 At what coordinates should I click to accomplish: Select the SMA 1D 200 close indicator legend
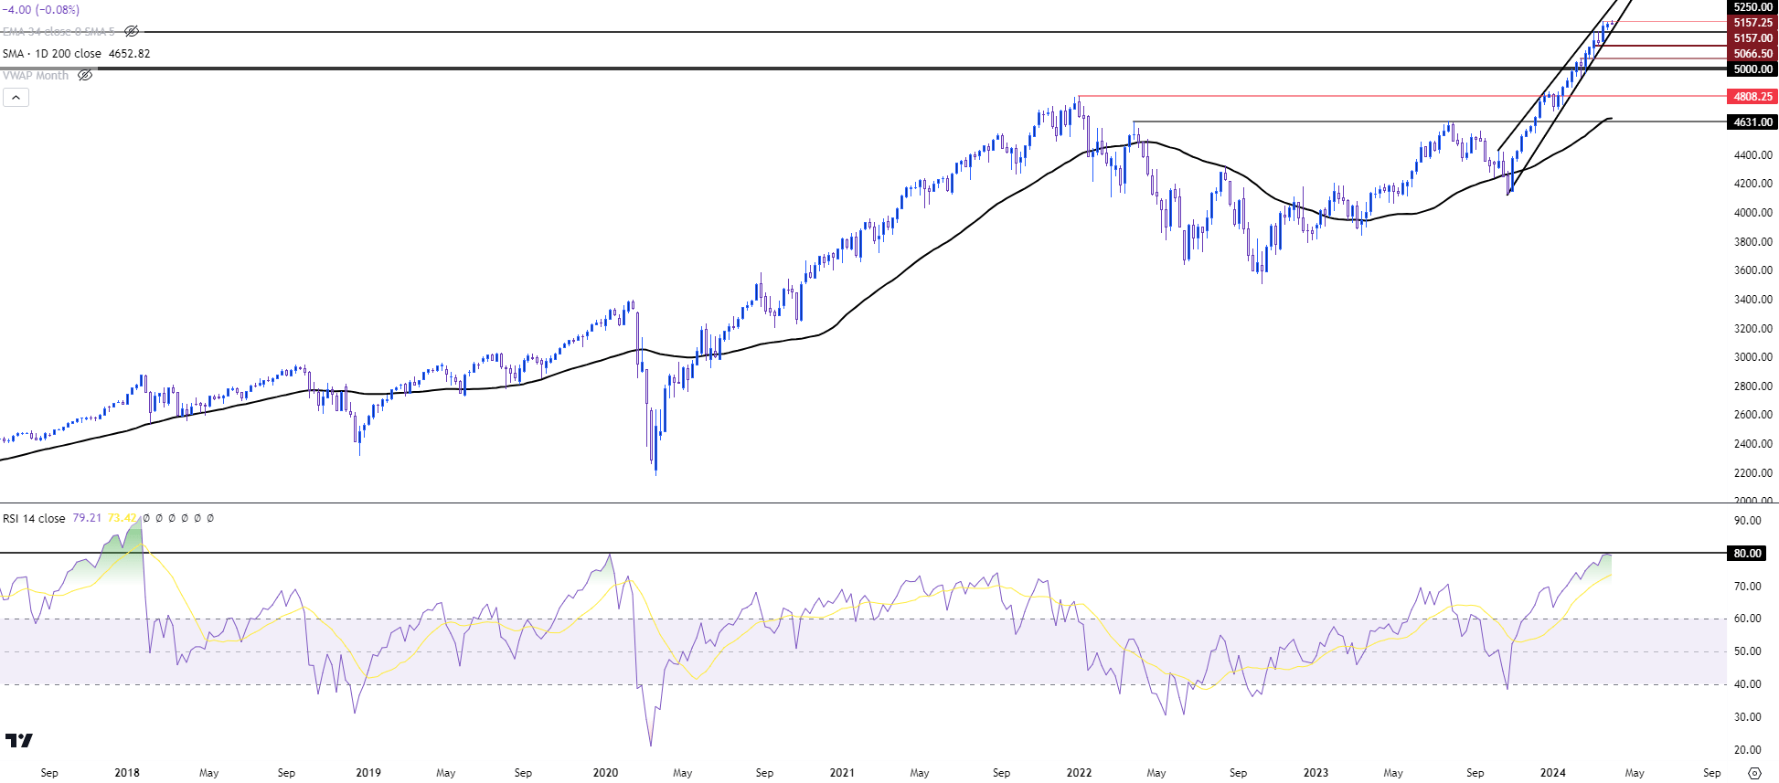52,53
